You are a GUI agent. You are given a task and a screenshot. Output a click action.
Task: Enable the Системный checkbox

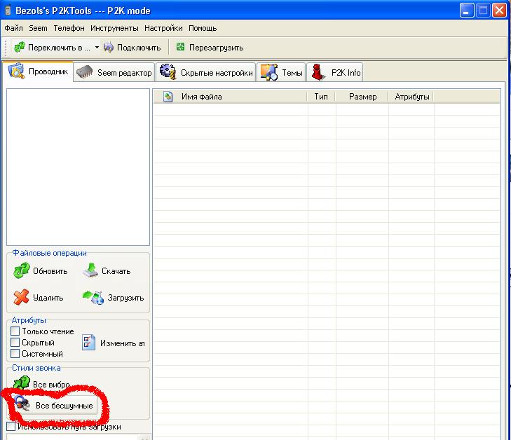pyautogui.click(x=15, y=353)
